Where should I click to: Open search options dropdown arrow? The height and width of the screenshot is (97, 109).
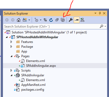[x=105, y=27]
